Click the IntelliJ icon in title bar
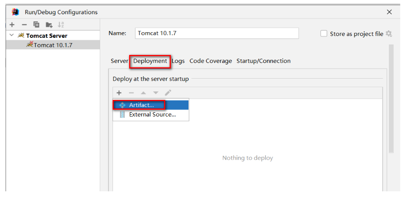 click(16, 12)
